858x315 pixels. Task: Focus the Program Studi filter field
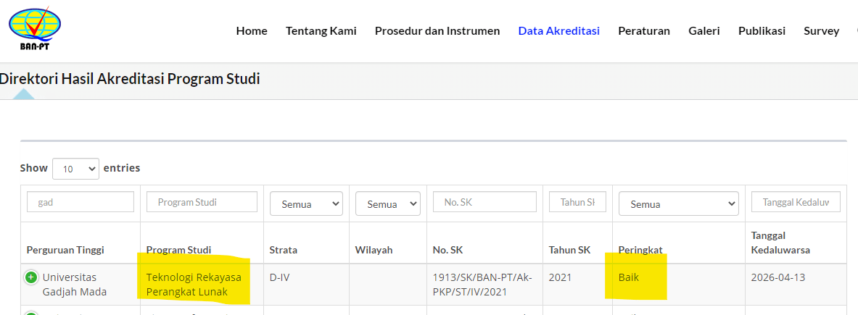pos(202,202)
